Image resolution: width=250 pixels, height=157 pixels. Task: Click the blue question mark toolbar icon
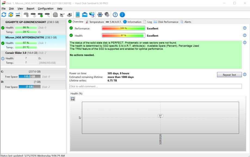pyautogui.click(x=115, y=15)
